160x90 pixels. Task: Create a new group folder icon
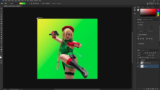[x=153, y=89]
